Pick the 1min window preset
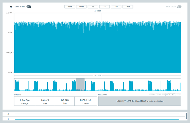Viewport: 190px width, 123px height. [128, 7]
